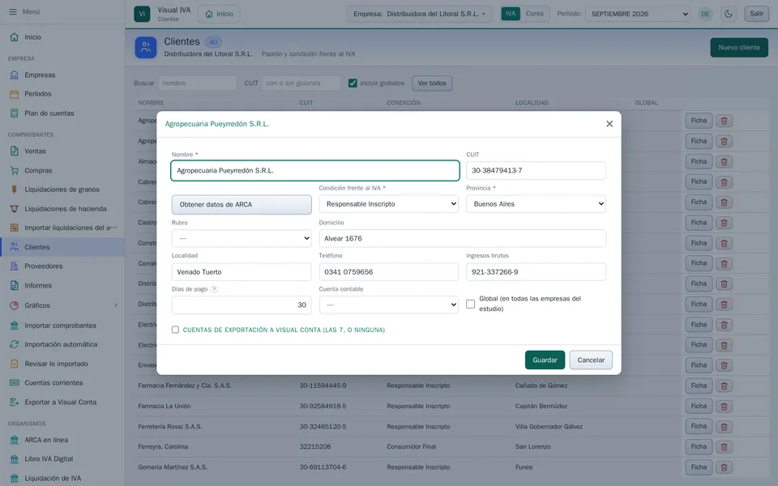Click the Revisar lo importado icon
This screenshot has height=486, width=778.
click(x=15, y=364)
